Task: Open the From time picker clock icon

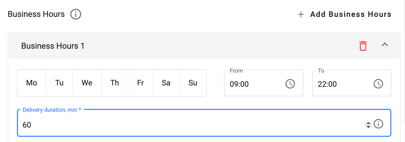Action: coord(290,84)
